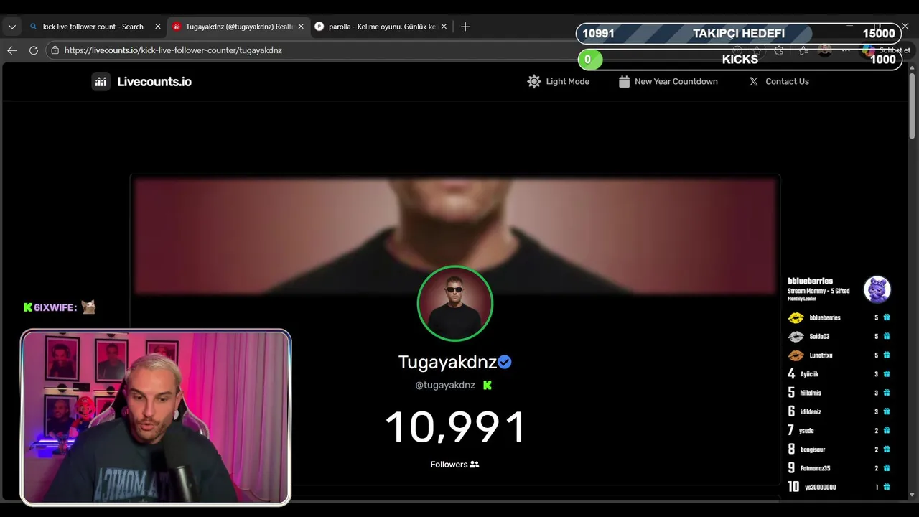Click the hiilalmis leaderboard name
The image size is (919, 517).
811,393
